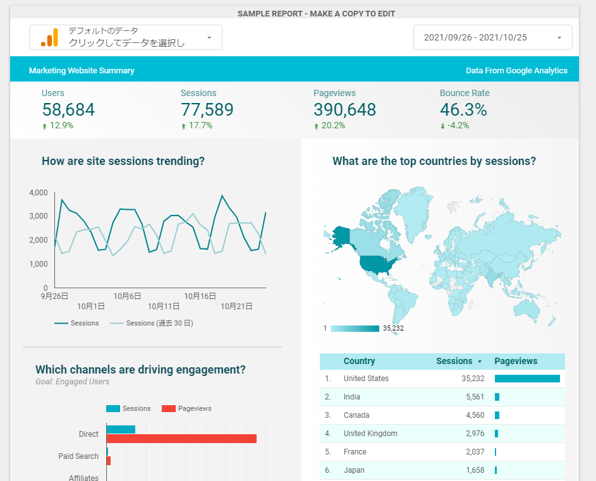Click the Bounce Rate scorecard label

[x=465, y=93]
